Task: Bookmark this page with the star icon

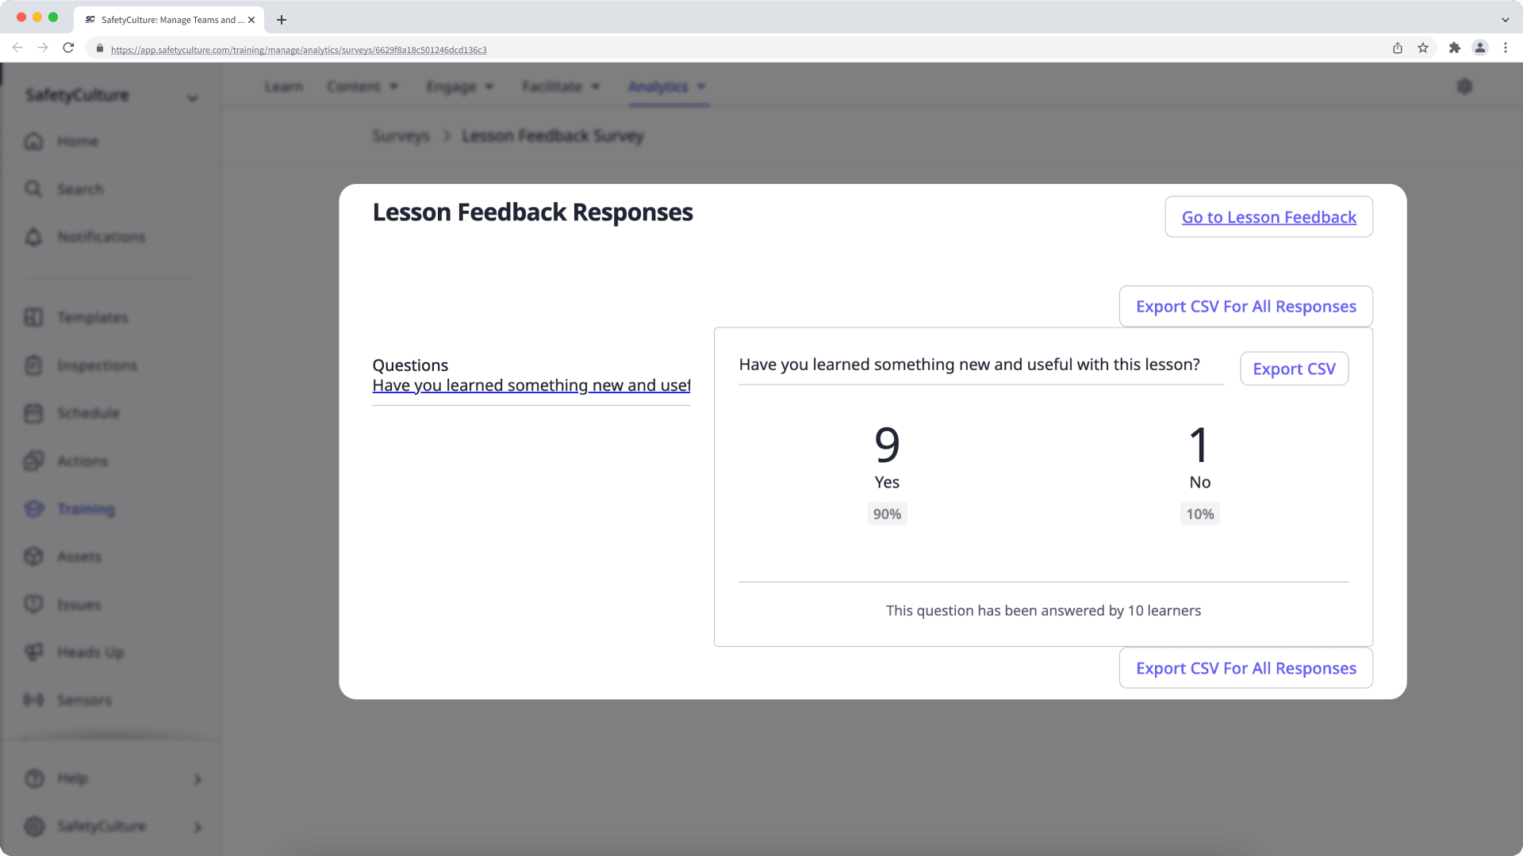Action: pyautogui.click(x=1423, y=48)
